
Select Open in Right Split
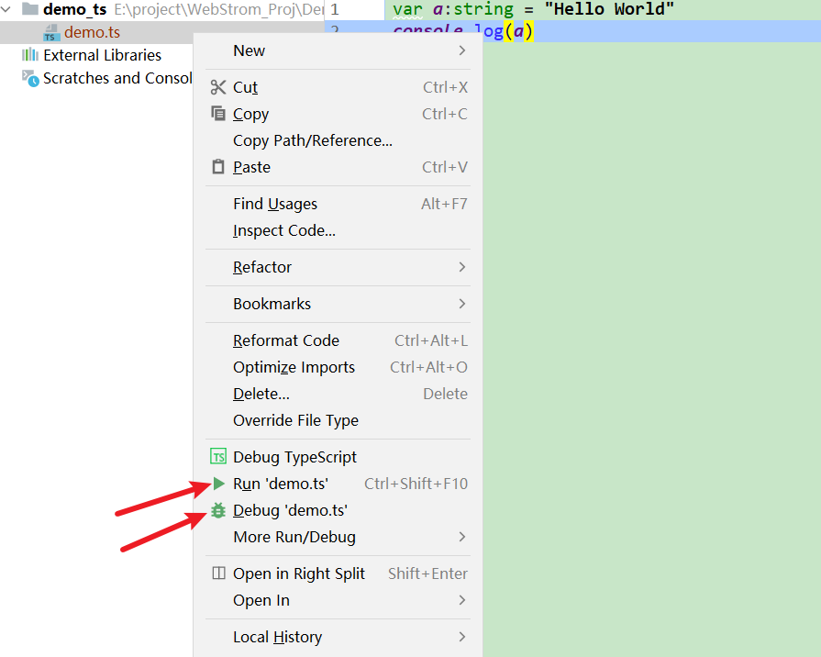[x=338, y=573]
